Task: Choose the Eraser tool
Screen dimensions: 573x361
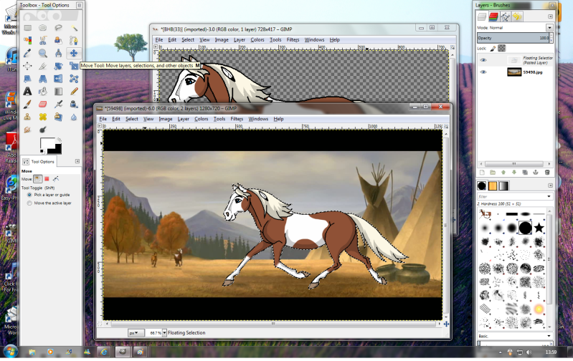Action: [x=43, y=105]
